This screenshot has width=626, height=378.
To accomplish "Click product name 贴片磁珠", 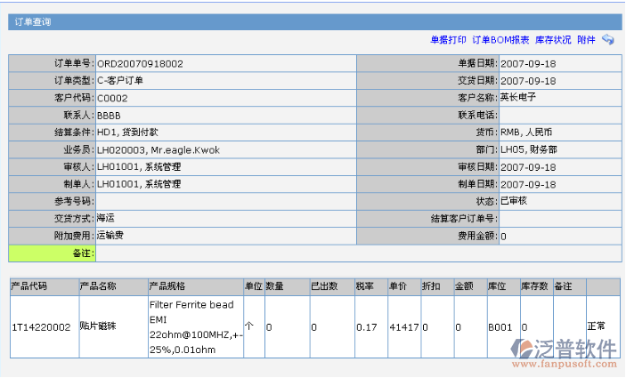I will 98,326.
